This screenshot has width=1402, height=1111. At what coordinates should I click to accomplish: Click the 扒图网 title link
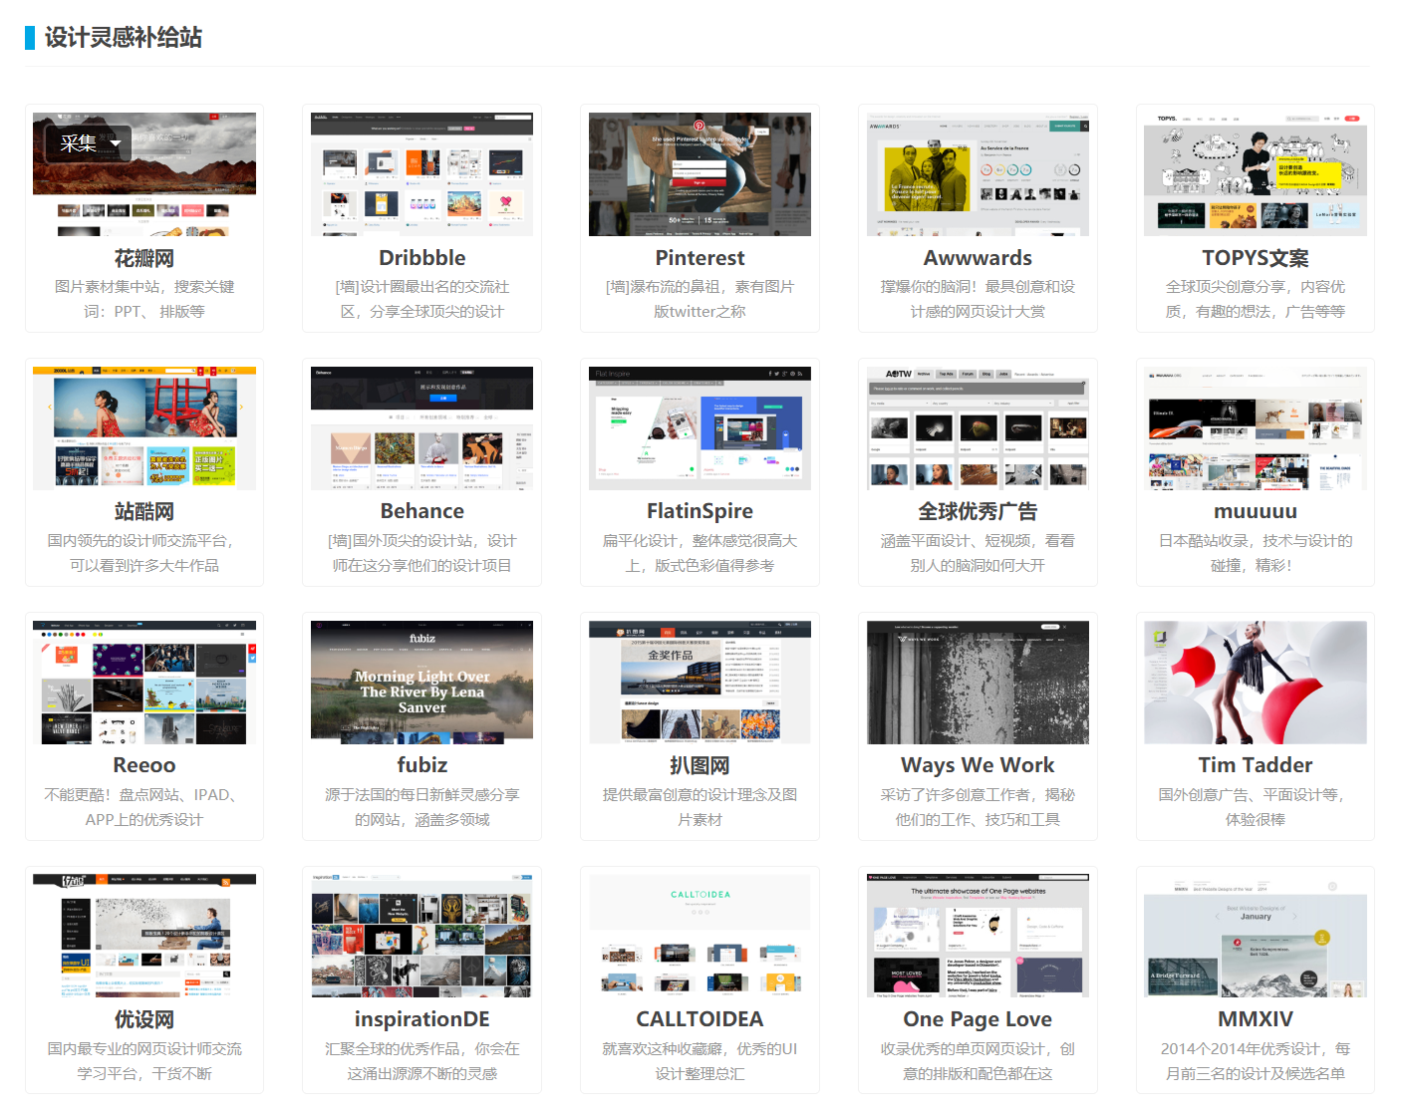point(700,765)
